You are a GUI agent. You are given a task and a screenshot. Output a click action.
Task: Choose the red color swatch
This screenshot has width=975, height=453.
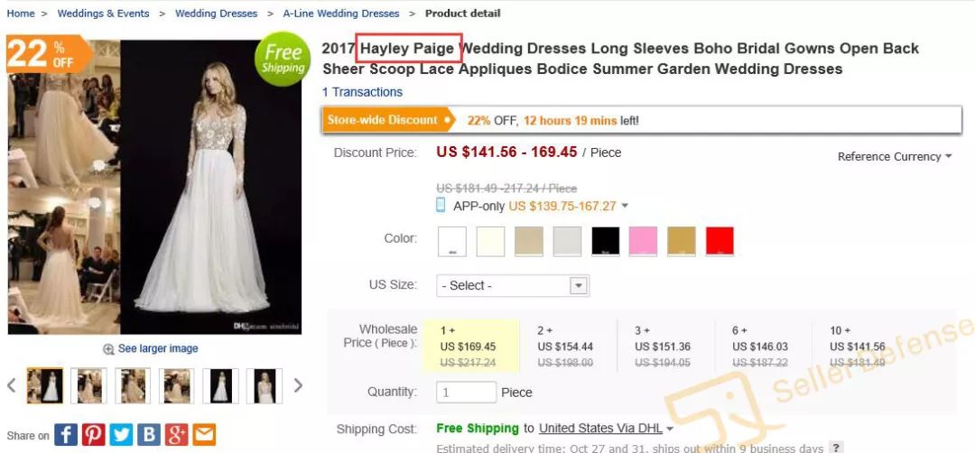[x=720, y=241]
